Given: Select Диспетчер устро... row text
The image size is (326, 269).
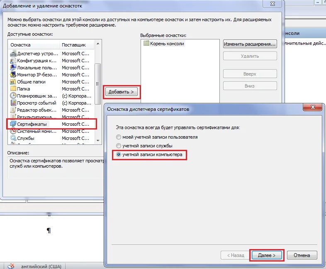Looking at the screenshot, I should (x=37, y=54).
